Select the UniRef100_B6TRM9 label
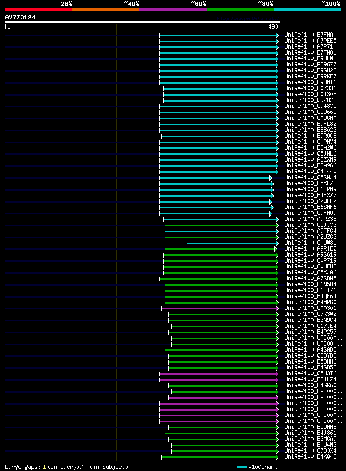Viewport: 346px width, 471px height. (x=310, y=189)
